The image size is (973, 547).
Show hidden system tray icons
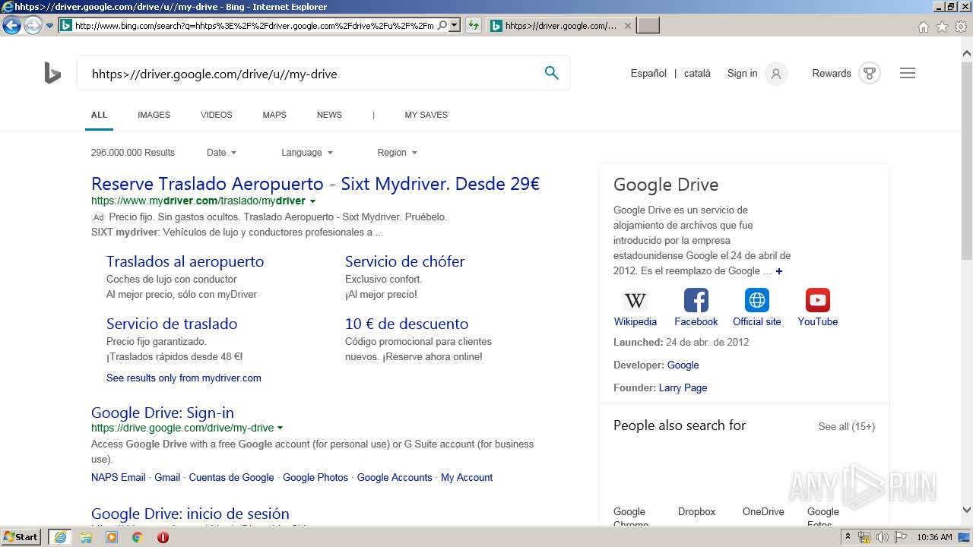[x=848, y=537]
